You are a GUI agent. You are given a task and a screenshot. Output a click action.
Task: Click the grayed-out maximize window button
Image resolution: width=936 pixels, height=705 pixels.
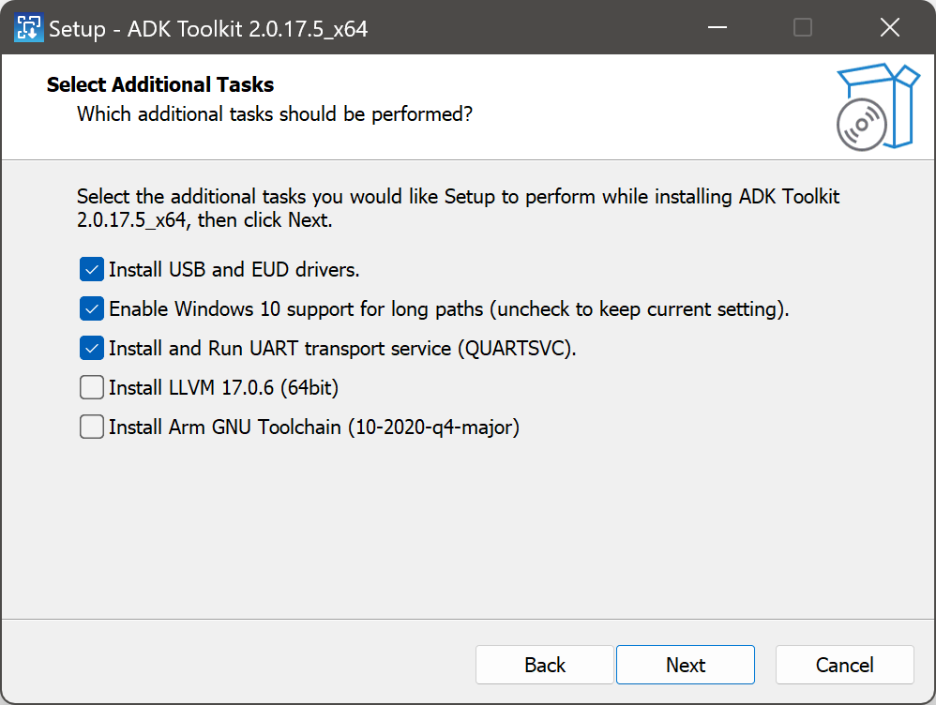click(x=802, y=28)
